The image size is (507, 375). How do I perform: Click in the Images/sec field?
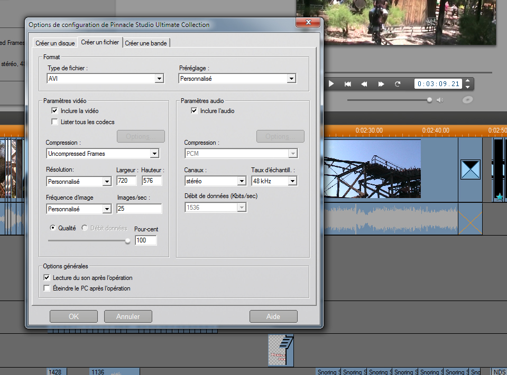point(139,209)
